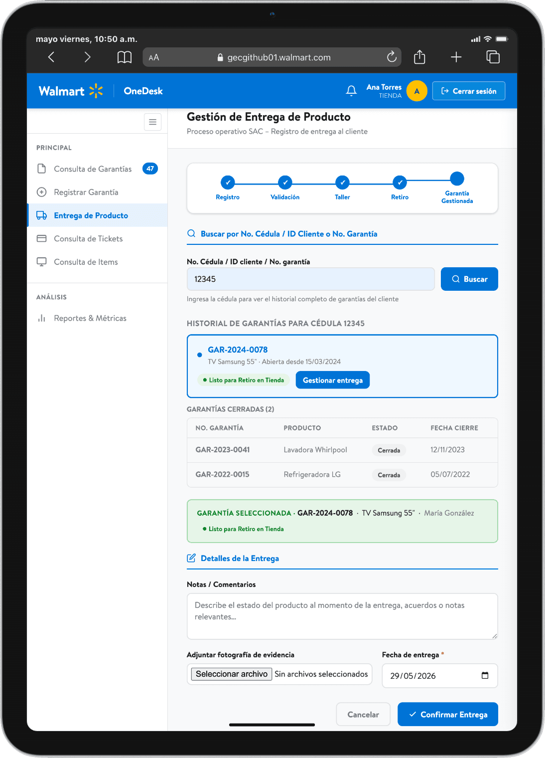Open Safari bookmarks book icon

pyautogui.click(x=125, y=57)
